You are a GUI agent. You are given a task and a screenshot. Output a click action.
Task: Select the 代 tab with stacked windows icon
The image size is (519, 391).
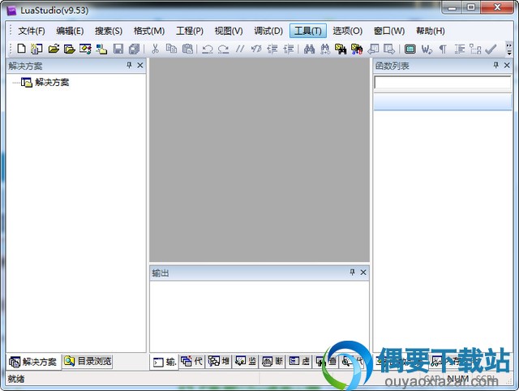[x=191, y=361]
